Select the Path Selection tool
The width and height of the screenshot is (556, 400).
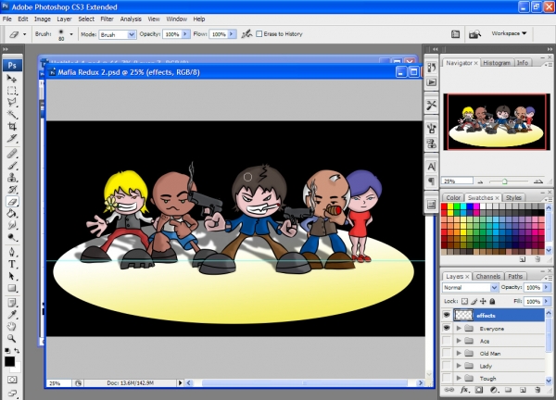12,276
